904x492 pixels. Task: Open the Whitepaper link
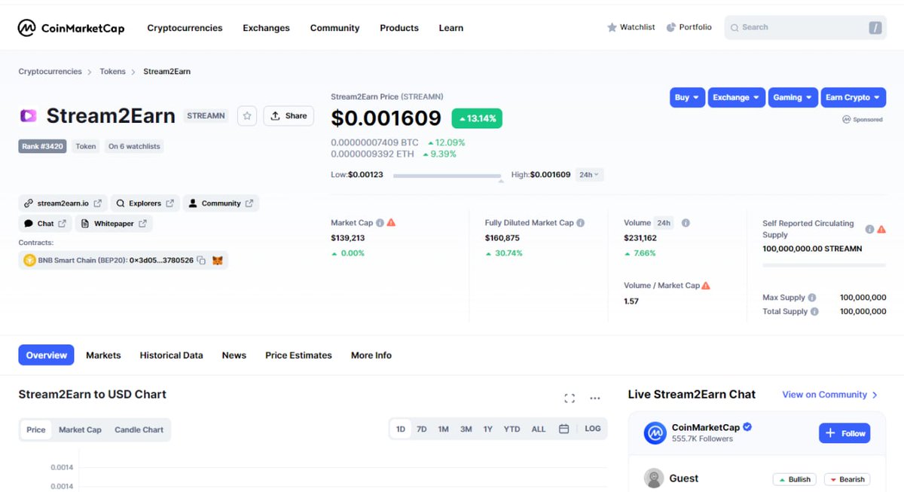[114, 224]
